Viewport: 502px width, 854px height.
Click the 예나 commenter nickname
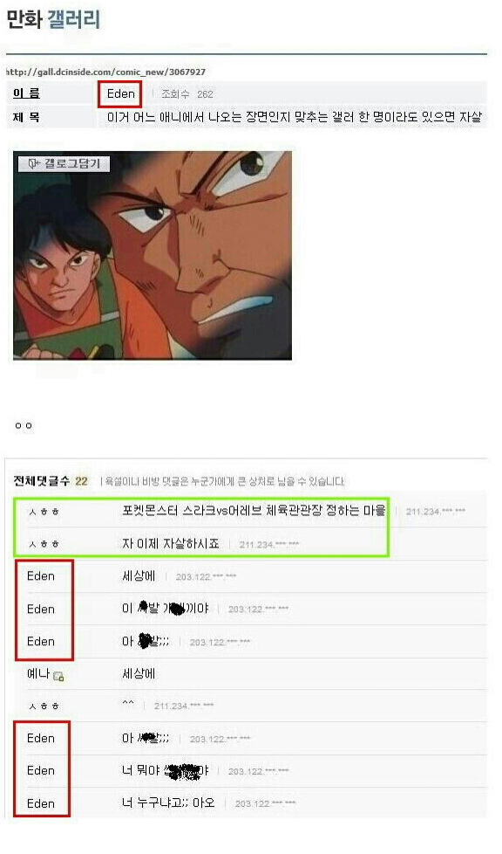tap(38, 674)
